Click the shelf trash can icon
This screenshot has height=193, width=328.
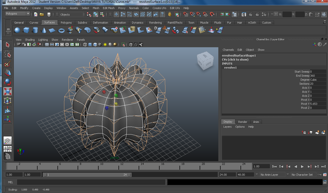point(325,22)
